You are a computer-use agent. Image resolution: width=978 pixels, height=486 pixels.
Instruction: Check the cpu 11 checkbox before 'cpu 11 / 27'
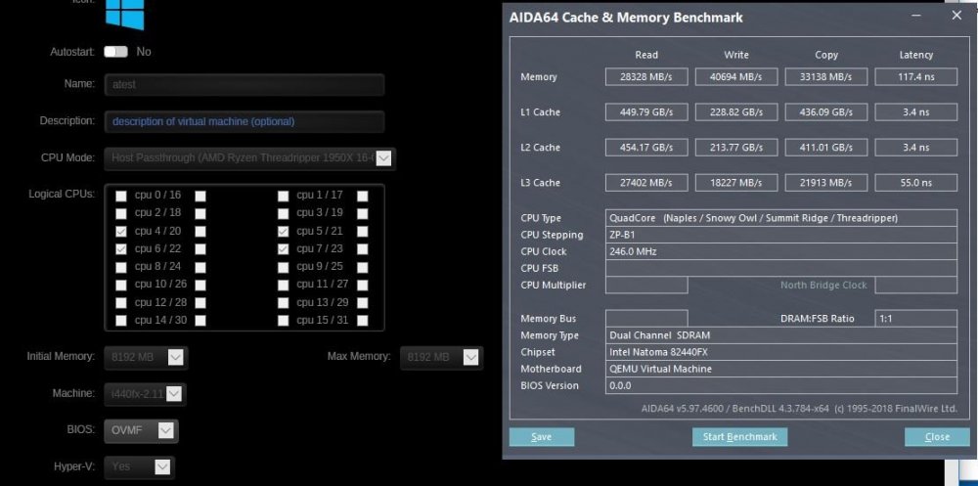pos(284,286)
